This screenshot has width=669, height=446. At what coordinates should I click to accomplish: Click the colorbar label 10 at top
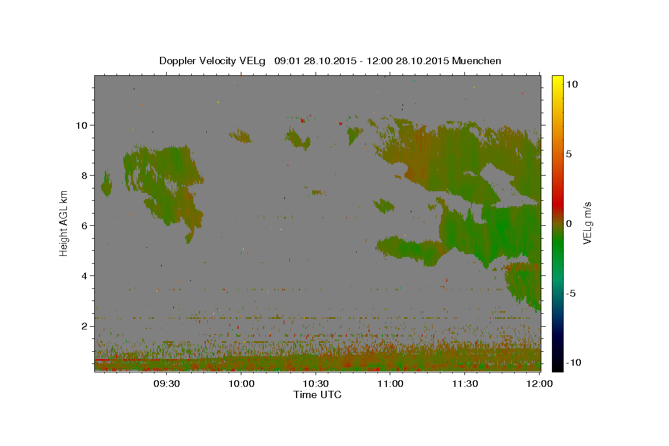click(x=572, y=84)
